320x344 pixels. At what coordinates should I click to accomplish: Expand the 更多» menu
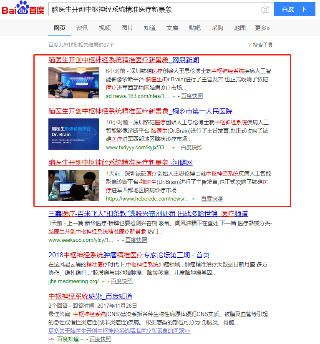click(x=262, y=28)
